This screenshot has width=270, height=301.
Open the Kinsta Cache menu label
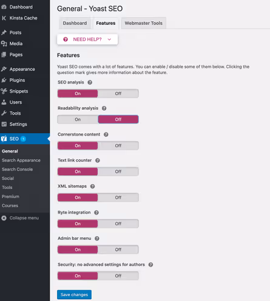pyautogui.click(x=24, y=18)
